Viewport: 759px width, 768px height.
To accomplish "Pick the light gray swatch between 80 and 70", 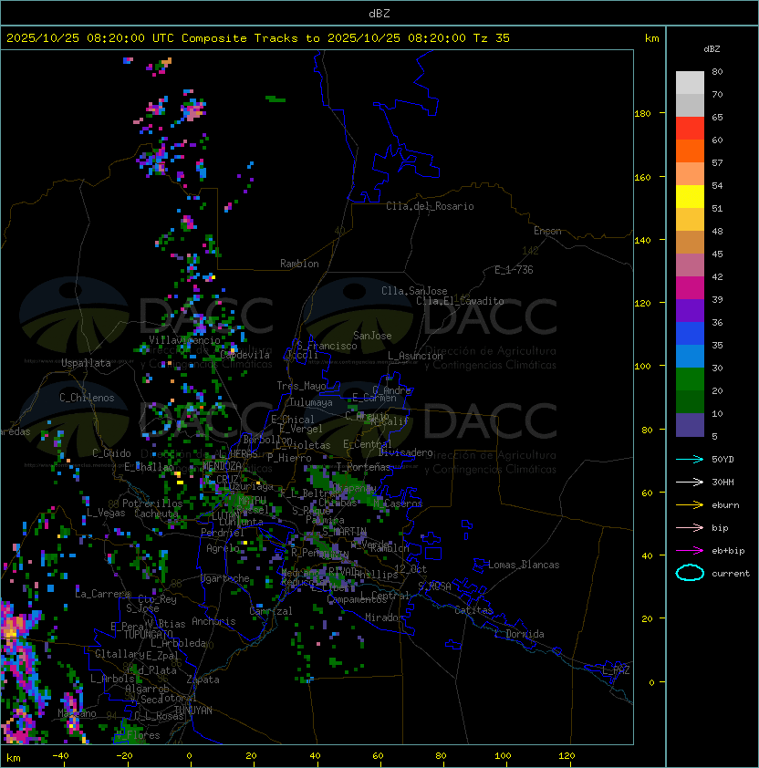I will [x=690, y=82].
